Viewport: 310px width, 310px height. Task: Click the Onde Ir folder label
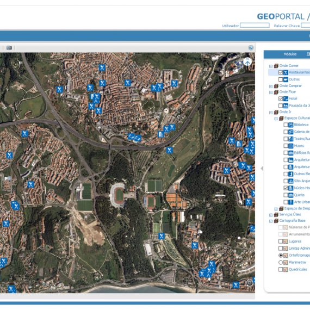click(x=285, y=112)
